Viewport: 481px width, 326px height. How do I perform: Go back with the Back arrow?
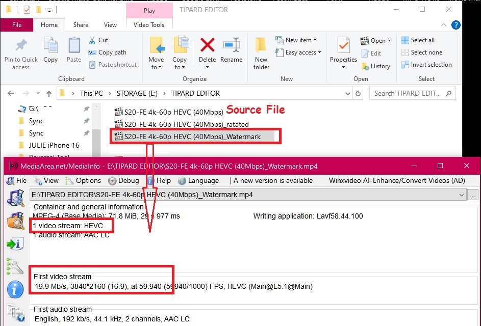click(11, 93)
